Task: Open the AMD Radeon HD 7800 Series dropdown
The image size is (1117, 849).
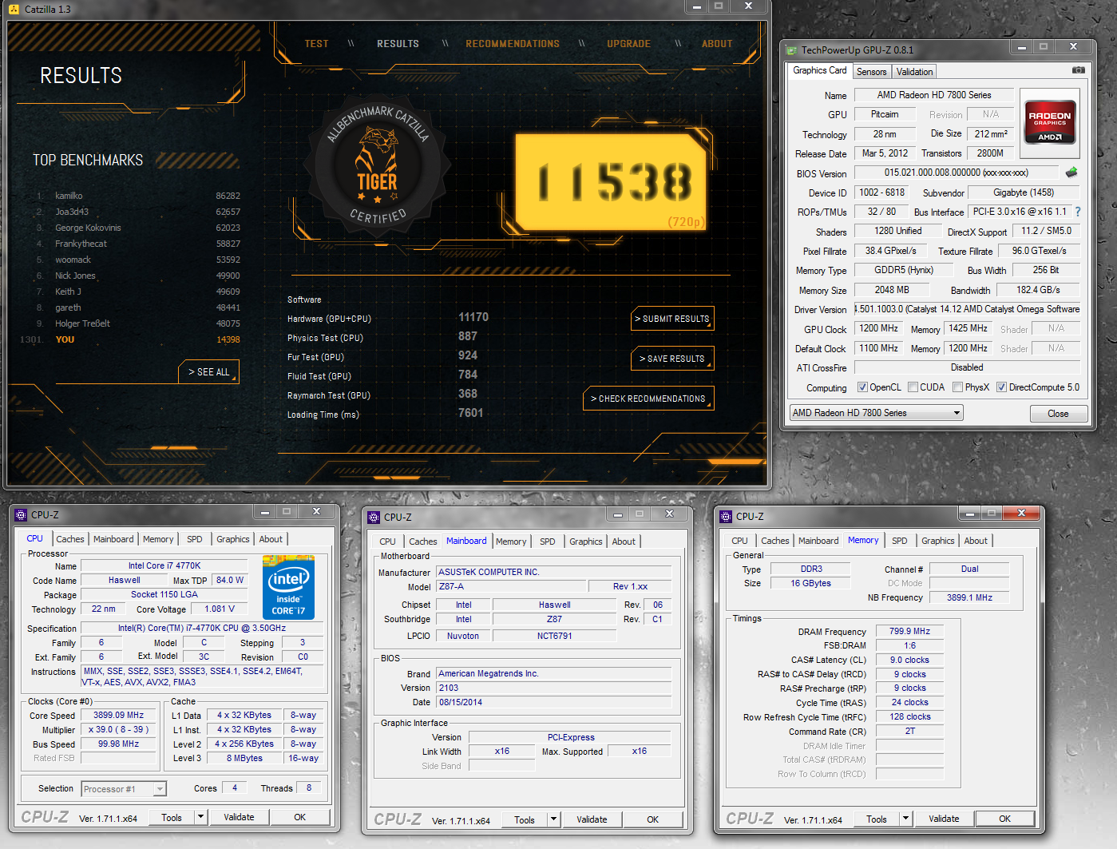Action: coord(877,413)
